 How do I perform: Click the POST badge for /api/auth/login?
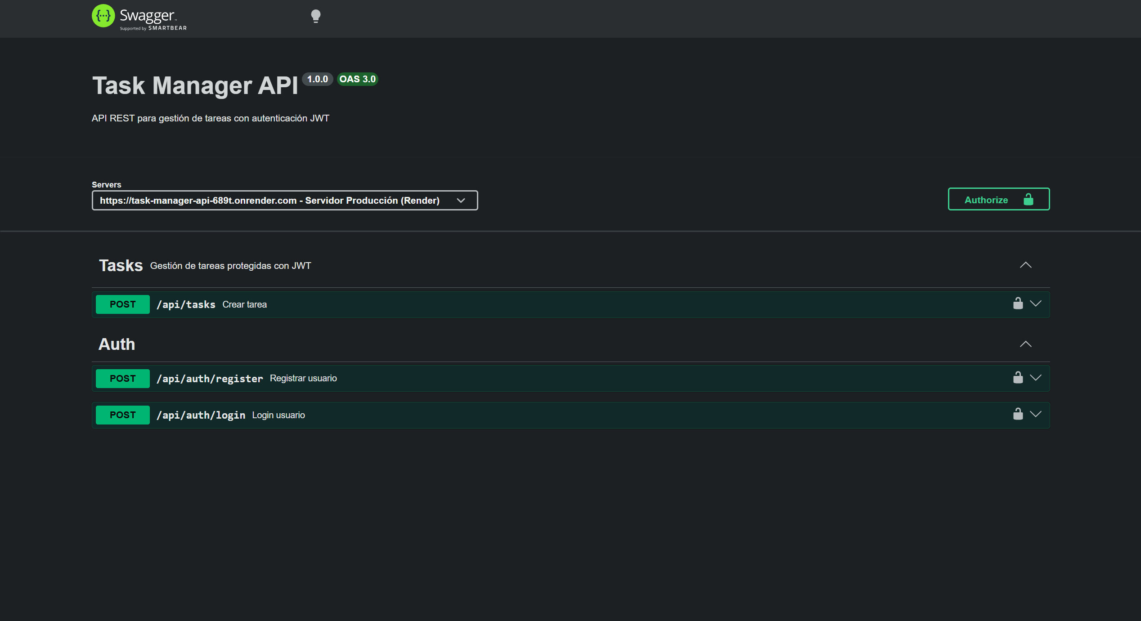123,415
